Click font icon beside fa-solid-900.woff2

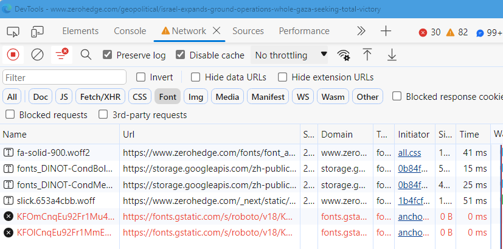[9, 153]
